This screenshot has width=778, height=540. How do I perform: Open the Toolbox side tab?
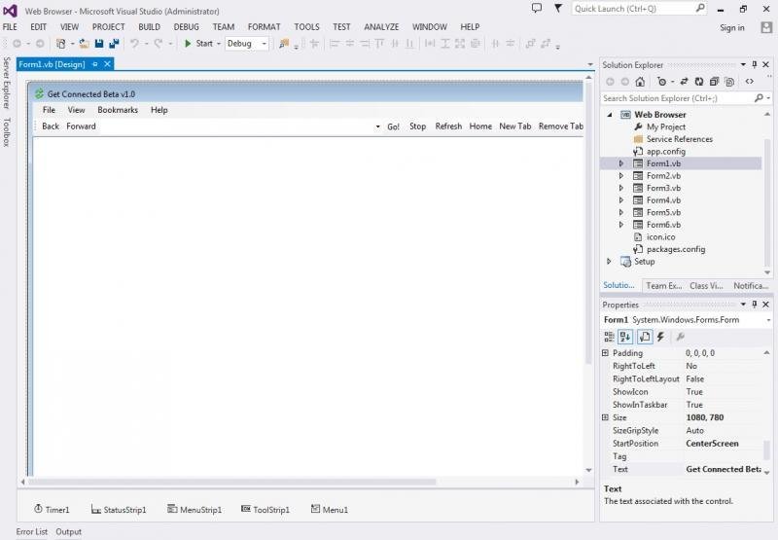point(7,132)
